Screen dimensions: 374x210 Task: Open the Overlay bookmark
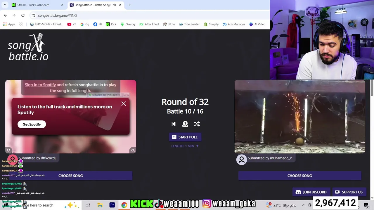click(x=128, y=24)
